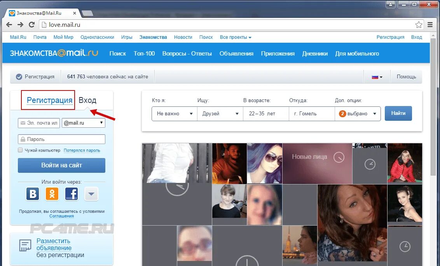Close the Знакомства@Mail.Ru browser tab
The image size is (440, 266).
(x=75, y=13)
